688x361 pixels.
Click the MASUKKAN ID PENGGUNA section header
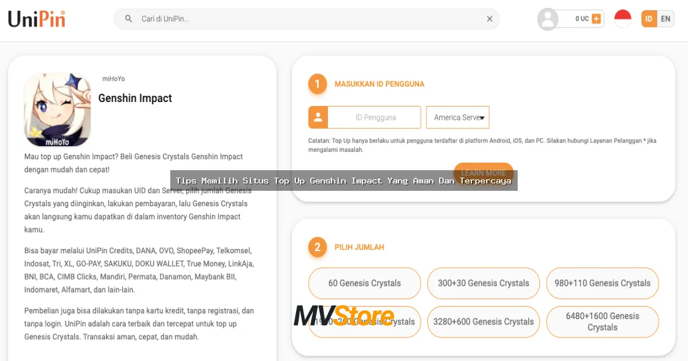[x=380, y=84]
